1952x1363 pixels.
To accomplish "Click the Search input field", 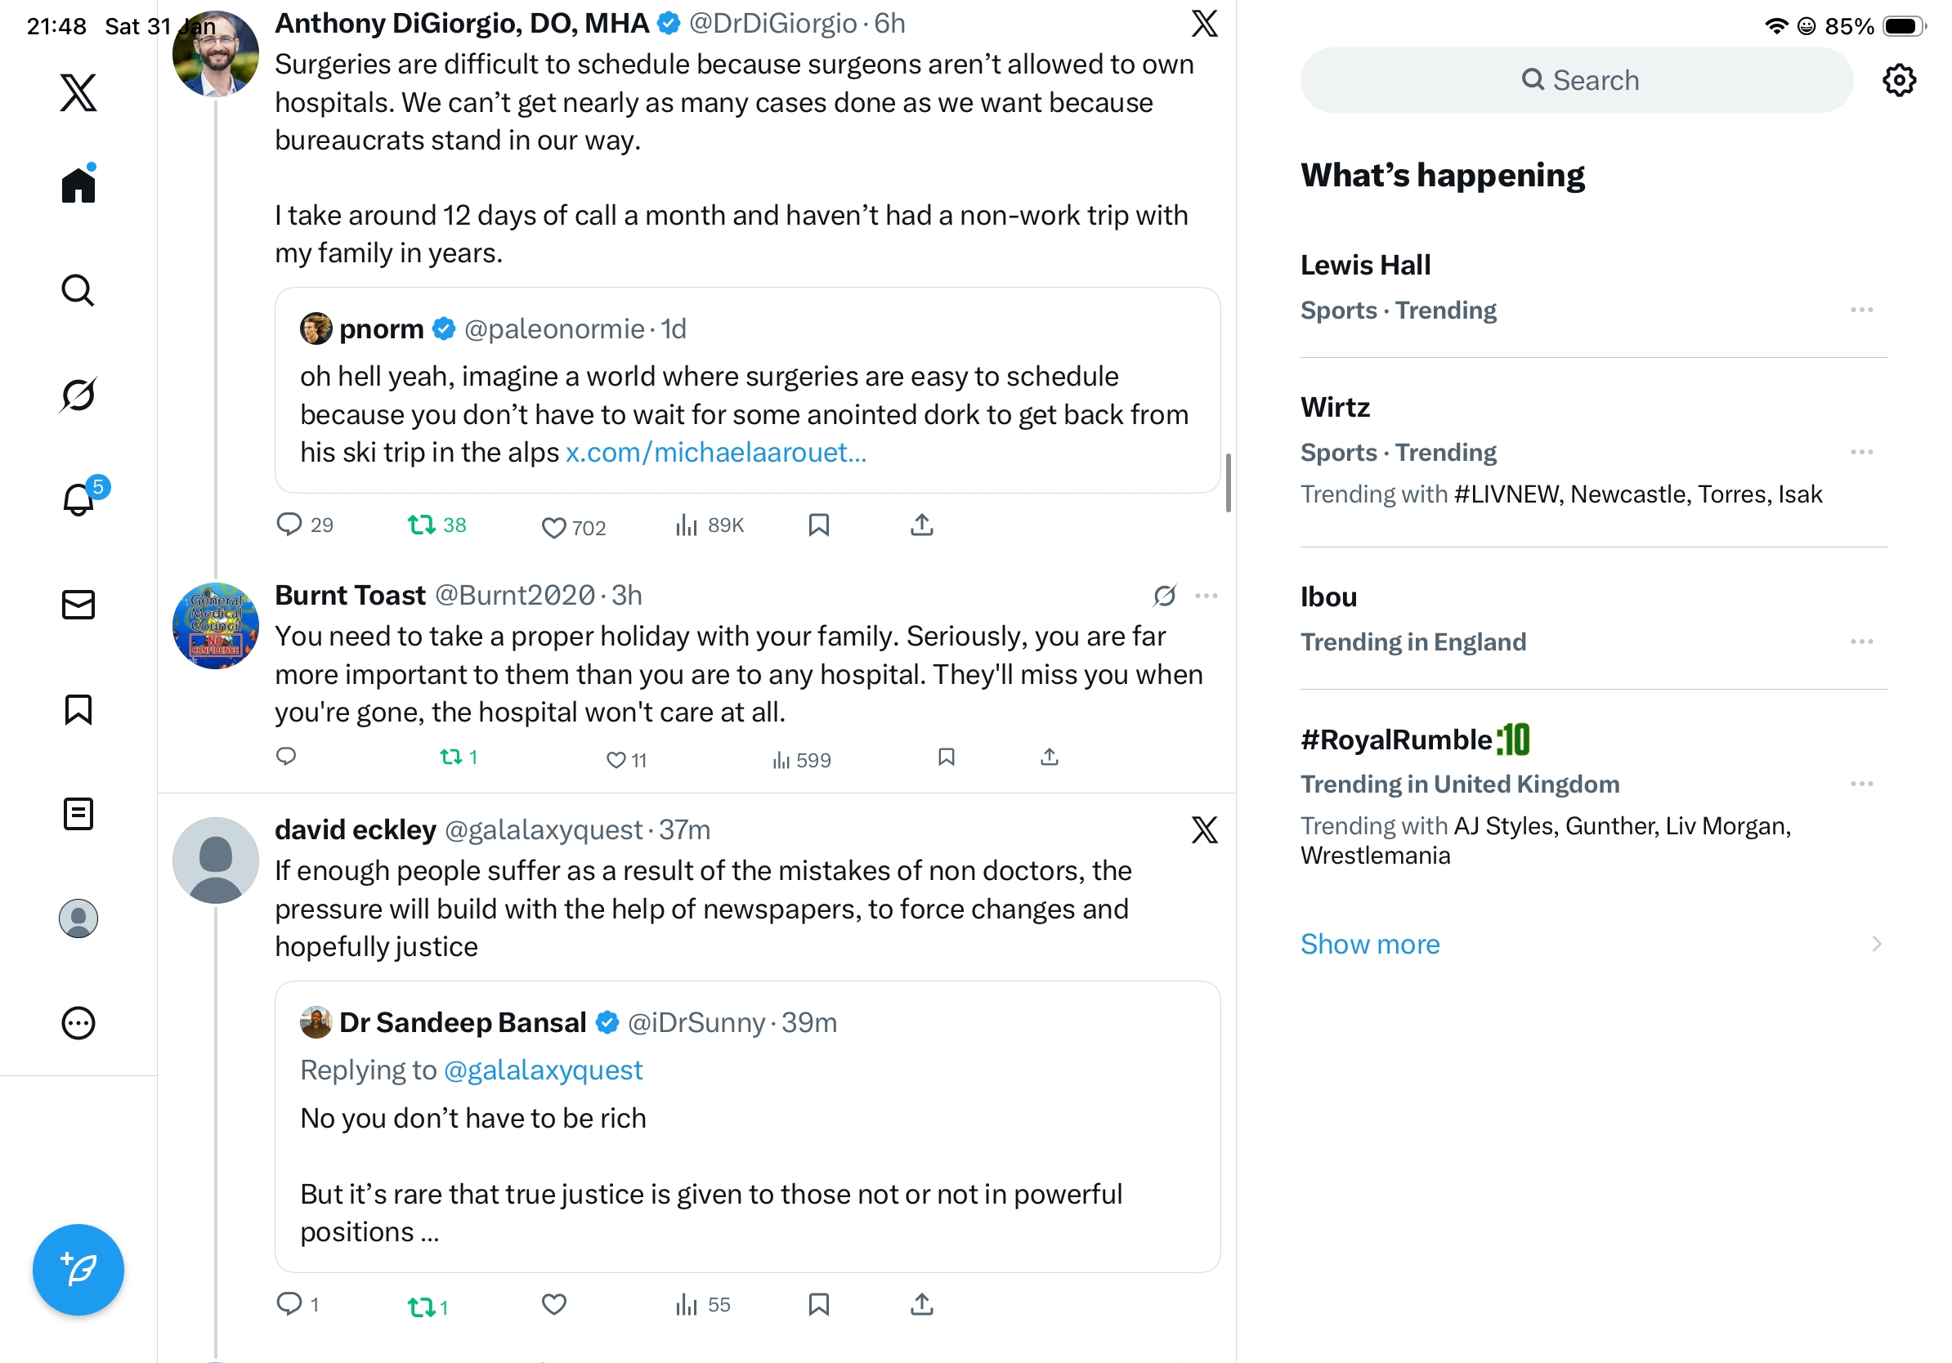I will point(1576,81).
